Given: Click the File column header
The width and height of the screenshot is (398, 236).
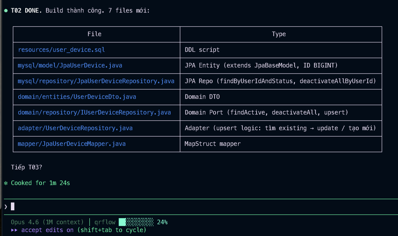Looking at the screenshot, I should 94,34.
